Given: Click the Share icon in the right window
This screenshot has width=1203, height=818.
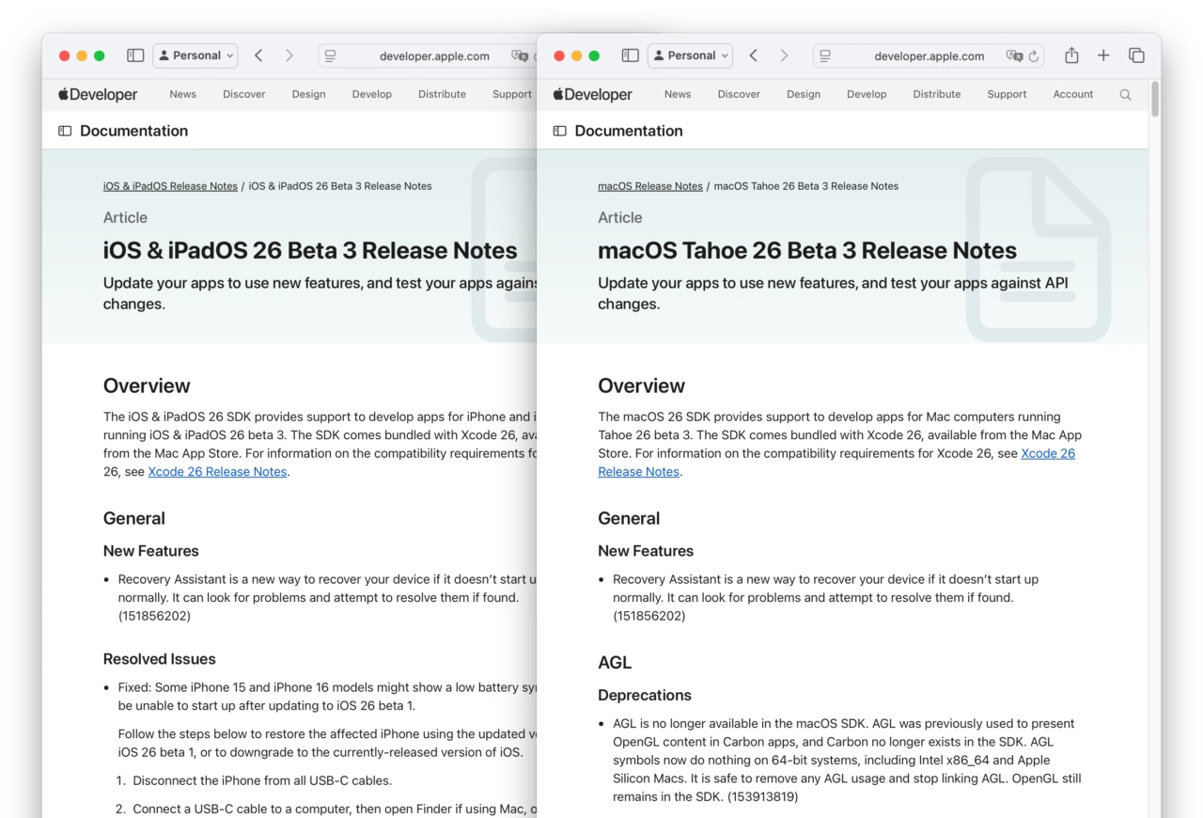Looking at the screenshot, I should [x=1071, y=55].
